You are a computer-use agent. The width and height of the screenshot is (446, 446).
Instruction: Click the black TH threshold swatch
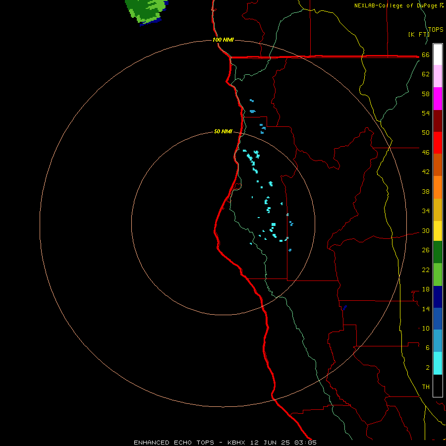438,386
